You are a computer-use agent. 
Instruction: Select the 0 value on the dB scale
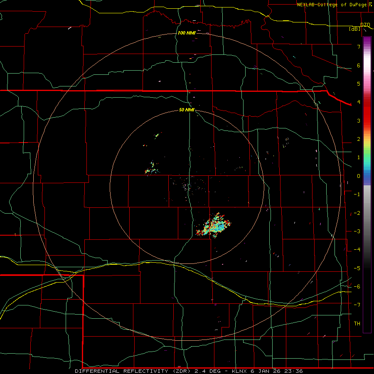coord(359,176)
